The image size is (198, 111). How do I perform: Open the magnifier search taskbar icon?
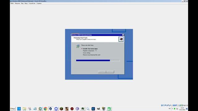(88, 109)
